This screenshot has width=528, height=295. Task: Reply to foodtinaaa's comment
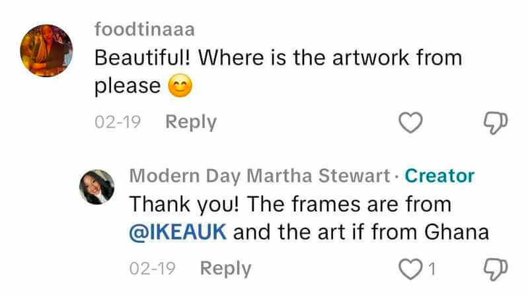[190, 122]
